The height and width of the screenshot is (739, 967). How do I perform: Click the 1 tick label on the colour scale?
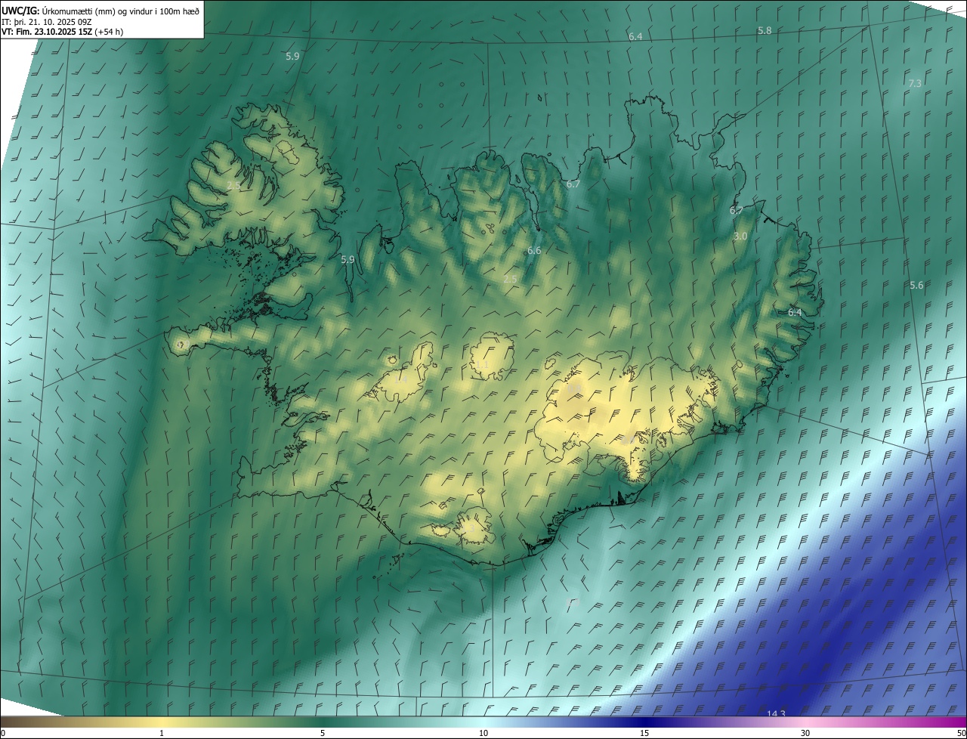tap(162, 733)
